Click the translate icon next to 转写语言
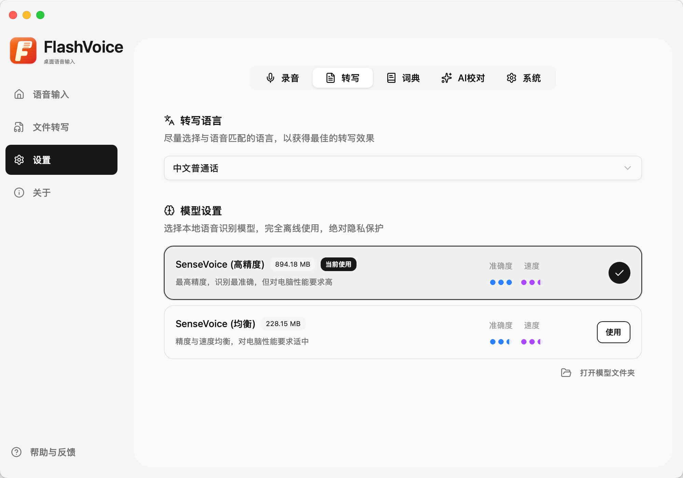 coord(169,120)
